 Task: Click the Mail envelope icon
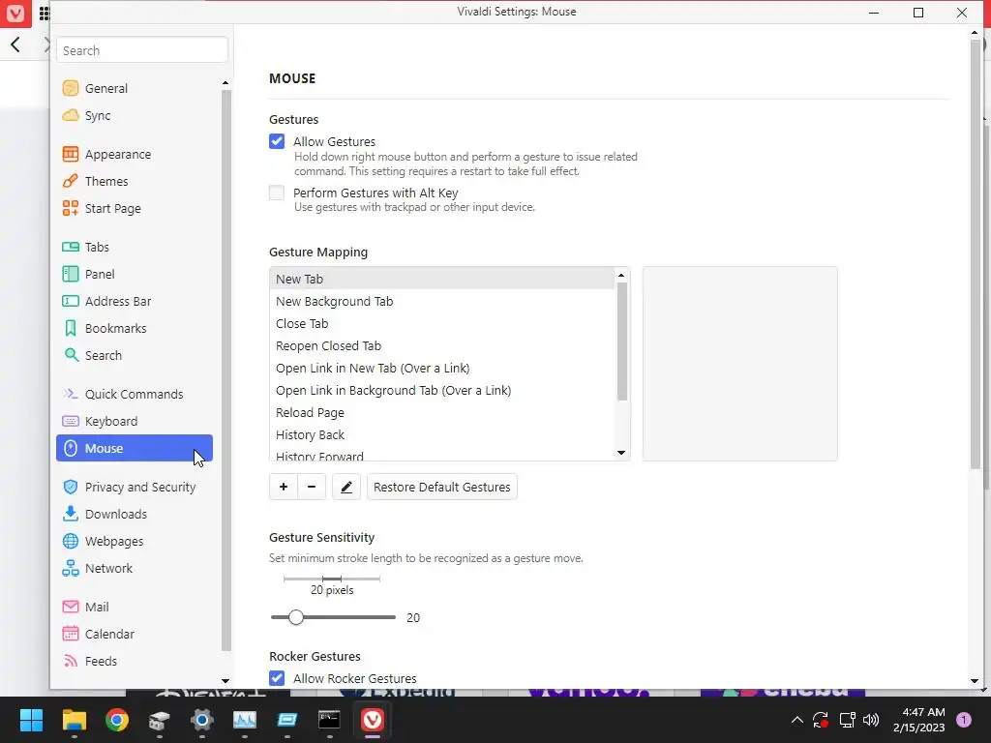[70, 608]
